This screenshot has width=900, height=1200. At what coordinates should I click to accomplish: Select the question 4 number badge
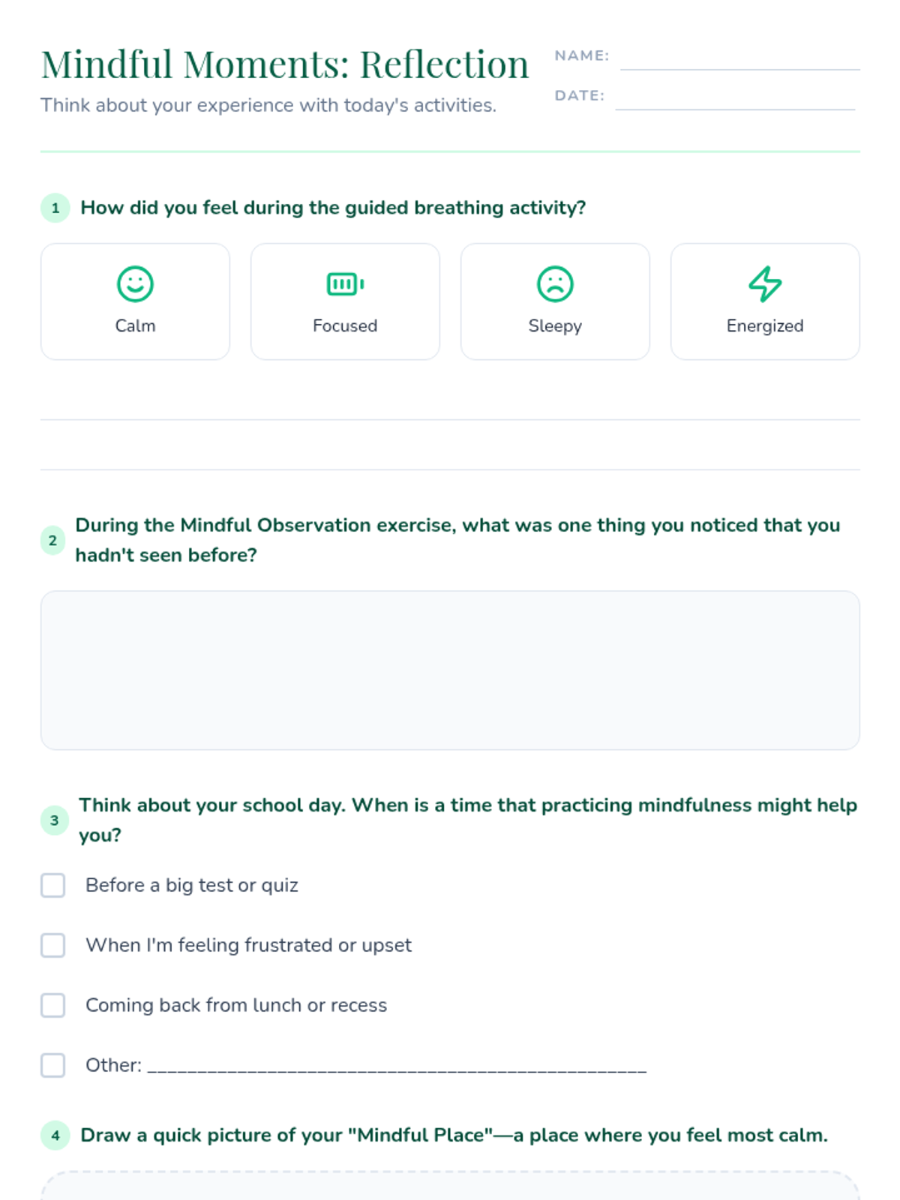(55, 1135)
